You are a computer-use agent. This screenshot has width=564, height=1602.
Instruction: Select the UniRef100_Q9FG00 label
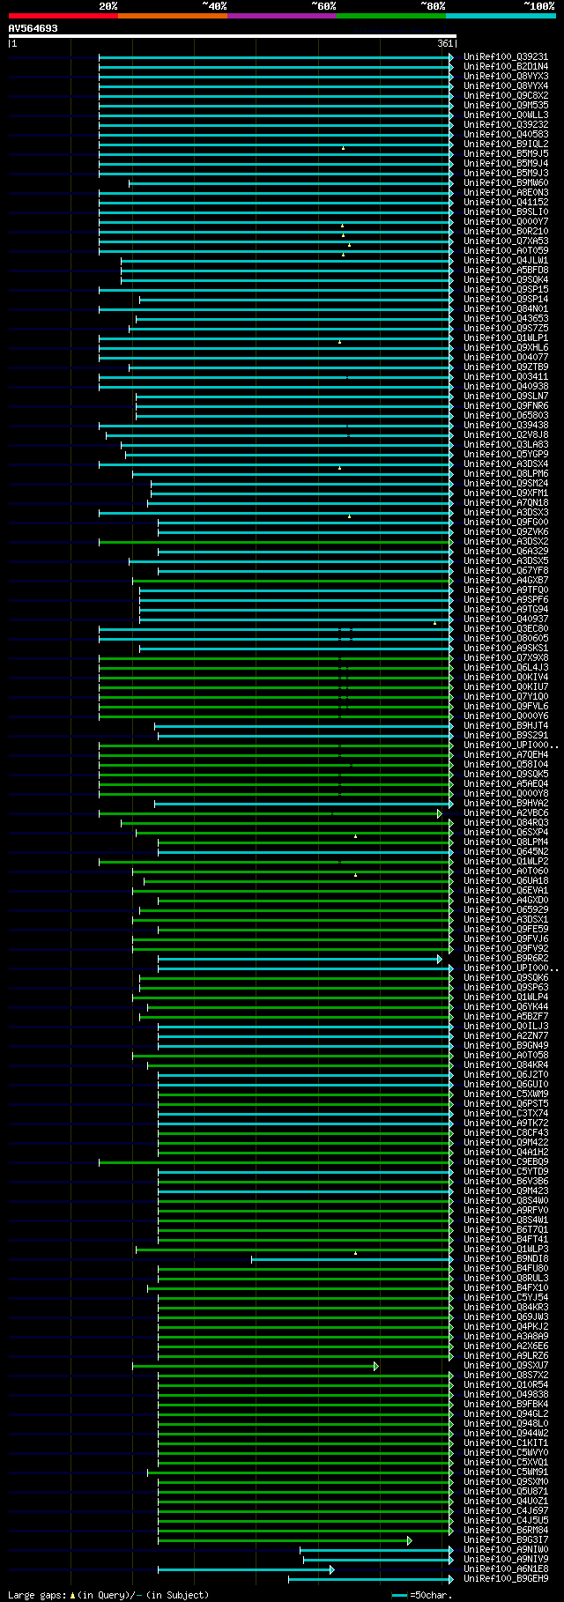coord(506,523)
